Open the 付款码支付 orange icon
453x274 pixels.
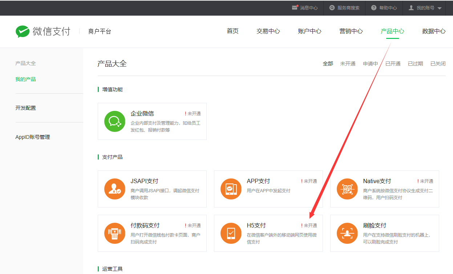pos(114,233)
